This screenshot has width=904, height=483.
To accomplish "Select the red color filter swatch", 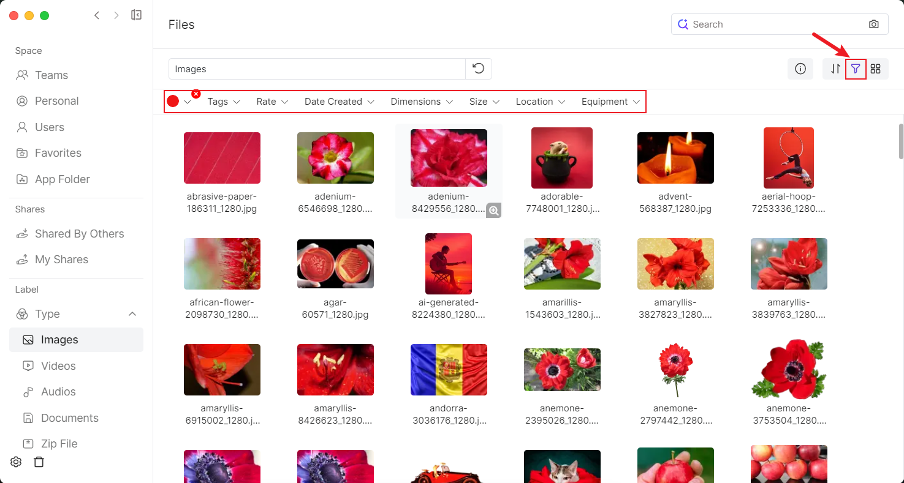I will (x=173, y=102).
